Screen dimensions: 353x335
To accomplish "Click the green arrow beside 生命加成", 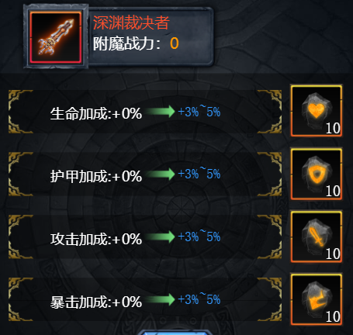I will 160,112.
